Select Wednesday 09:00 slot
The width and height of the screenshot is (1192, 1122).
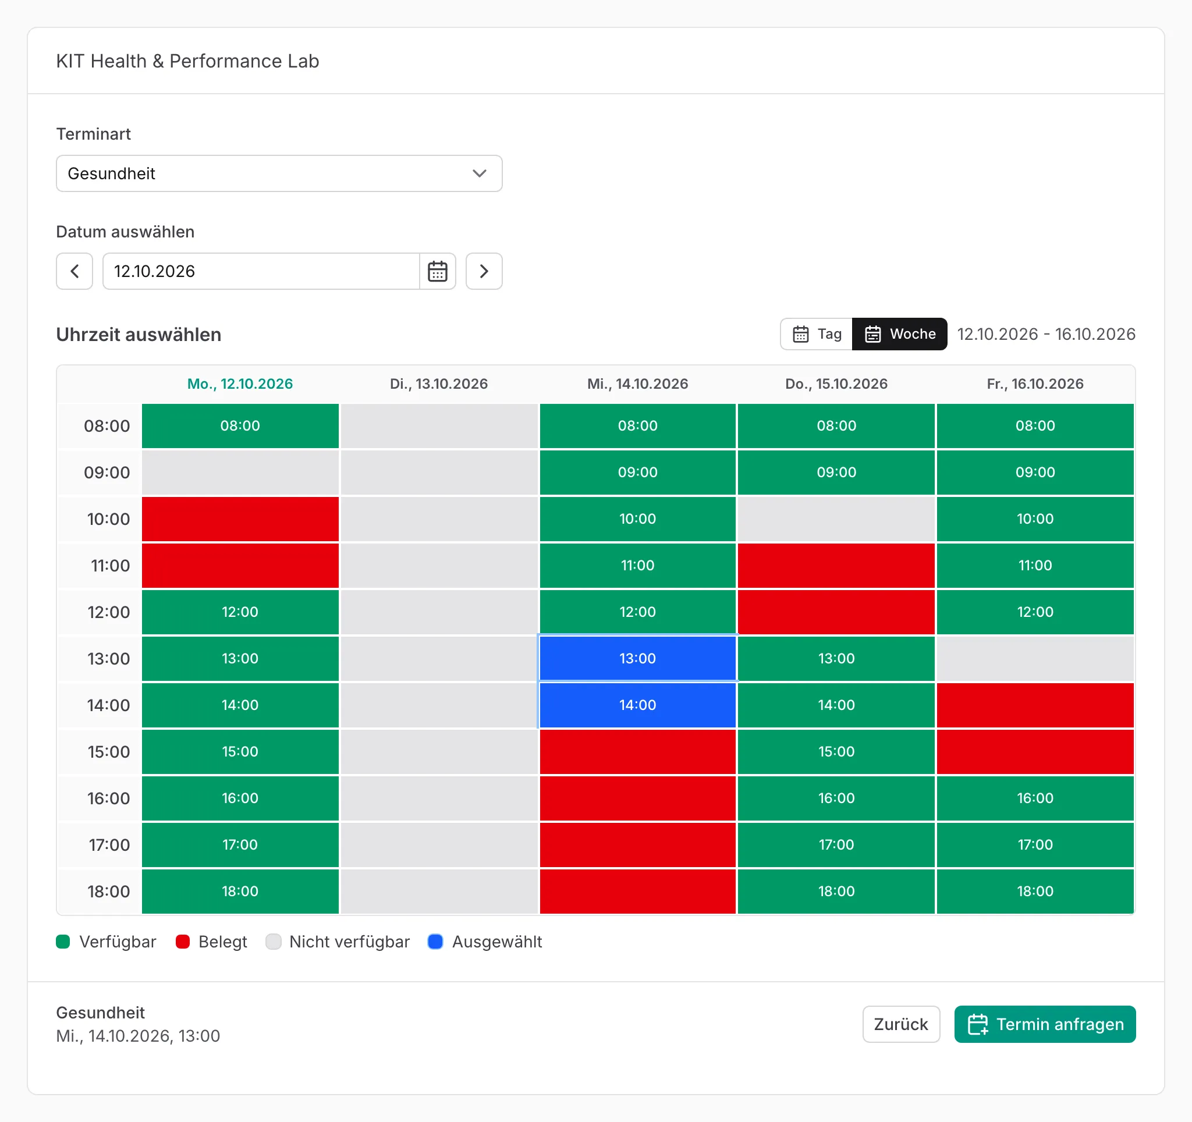[637, 473]
